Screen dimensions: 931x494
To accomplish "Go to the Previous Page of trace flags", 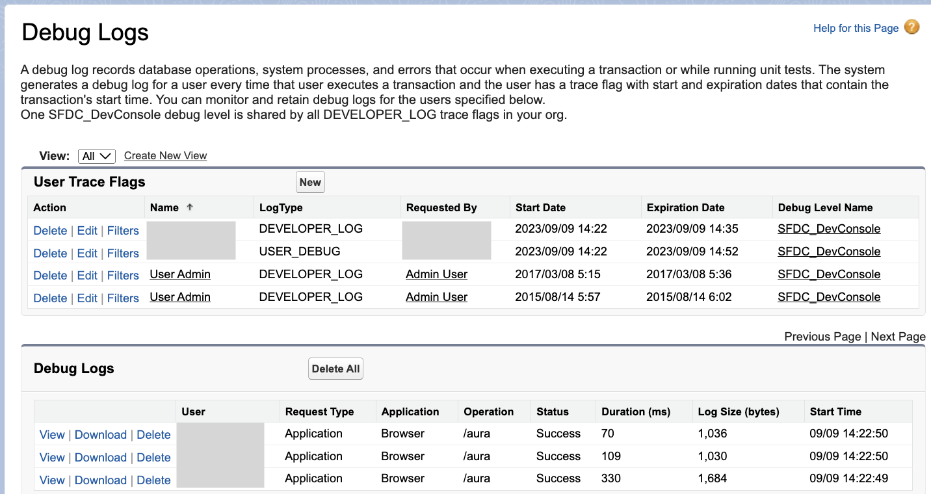I will pyautogui.click(x=822, y=336).
